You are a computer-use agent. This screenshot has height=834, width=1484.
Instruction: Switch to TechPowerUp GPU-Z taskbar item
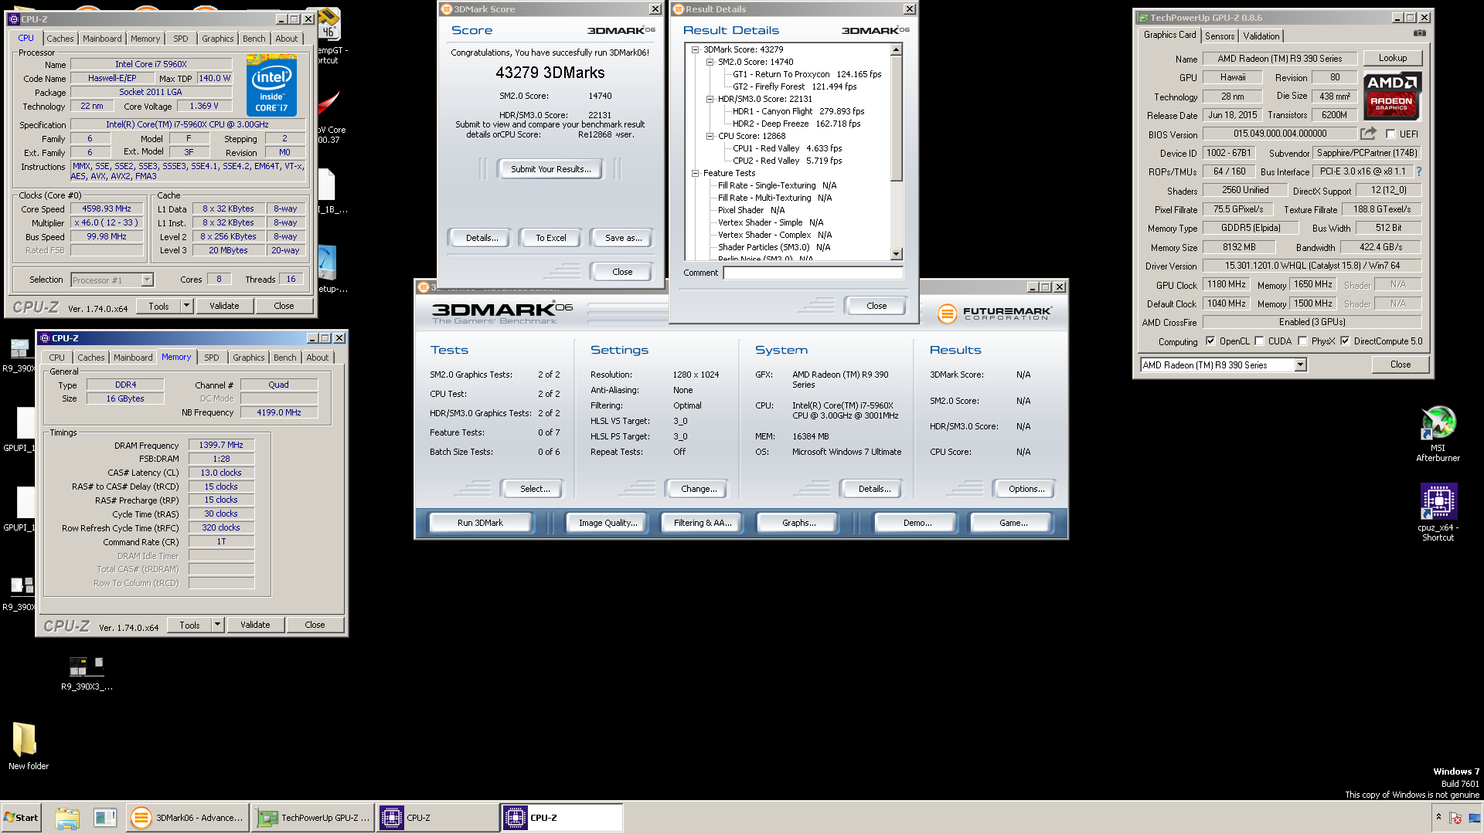click(x=313, y=817)
